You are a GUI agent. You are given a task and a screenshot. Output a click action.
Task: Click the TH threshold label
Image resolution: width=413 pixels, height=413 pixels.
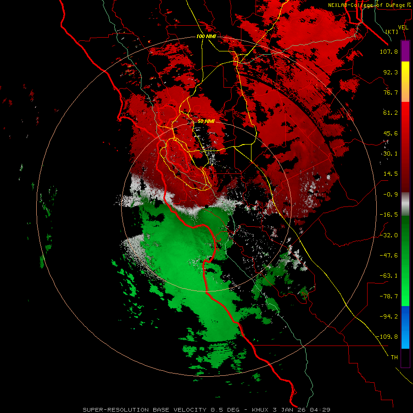(x=394, y=357)
